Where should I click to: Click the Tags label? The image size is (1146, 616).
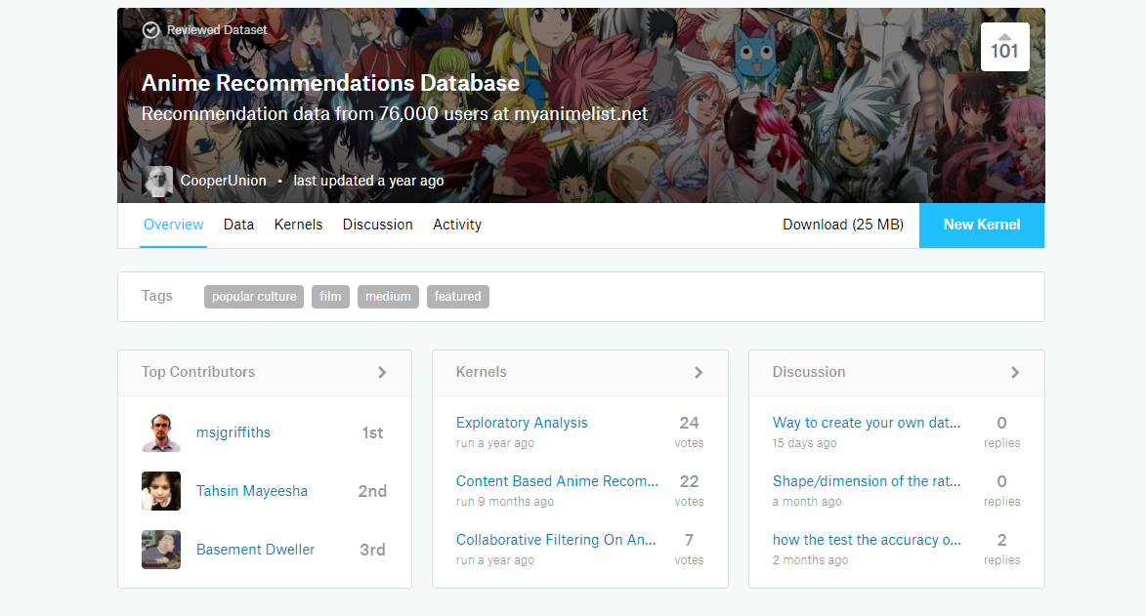pos(157,296)
